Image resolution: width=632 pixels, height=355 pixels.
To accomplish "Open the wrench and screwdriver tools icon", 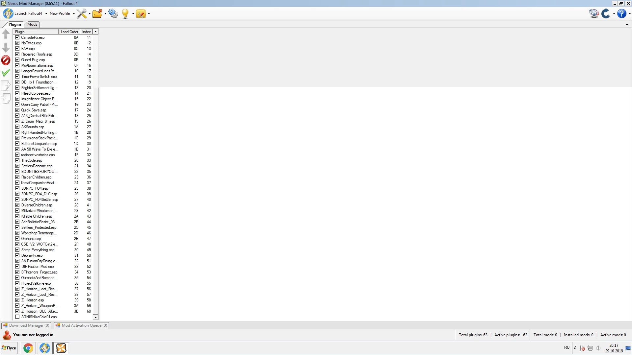I will click(x=82, y=13).
